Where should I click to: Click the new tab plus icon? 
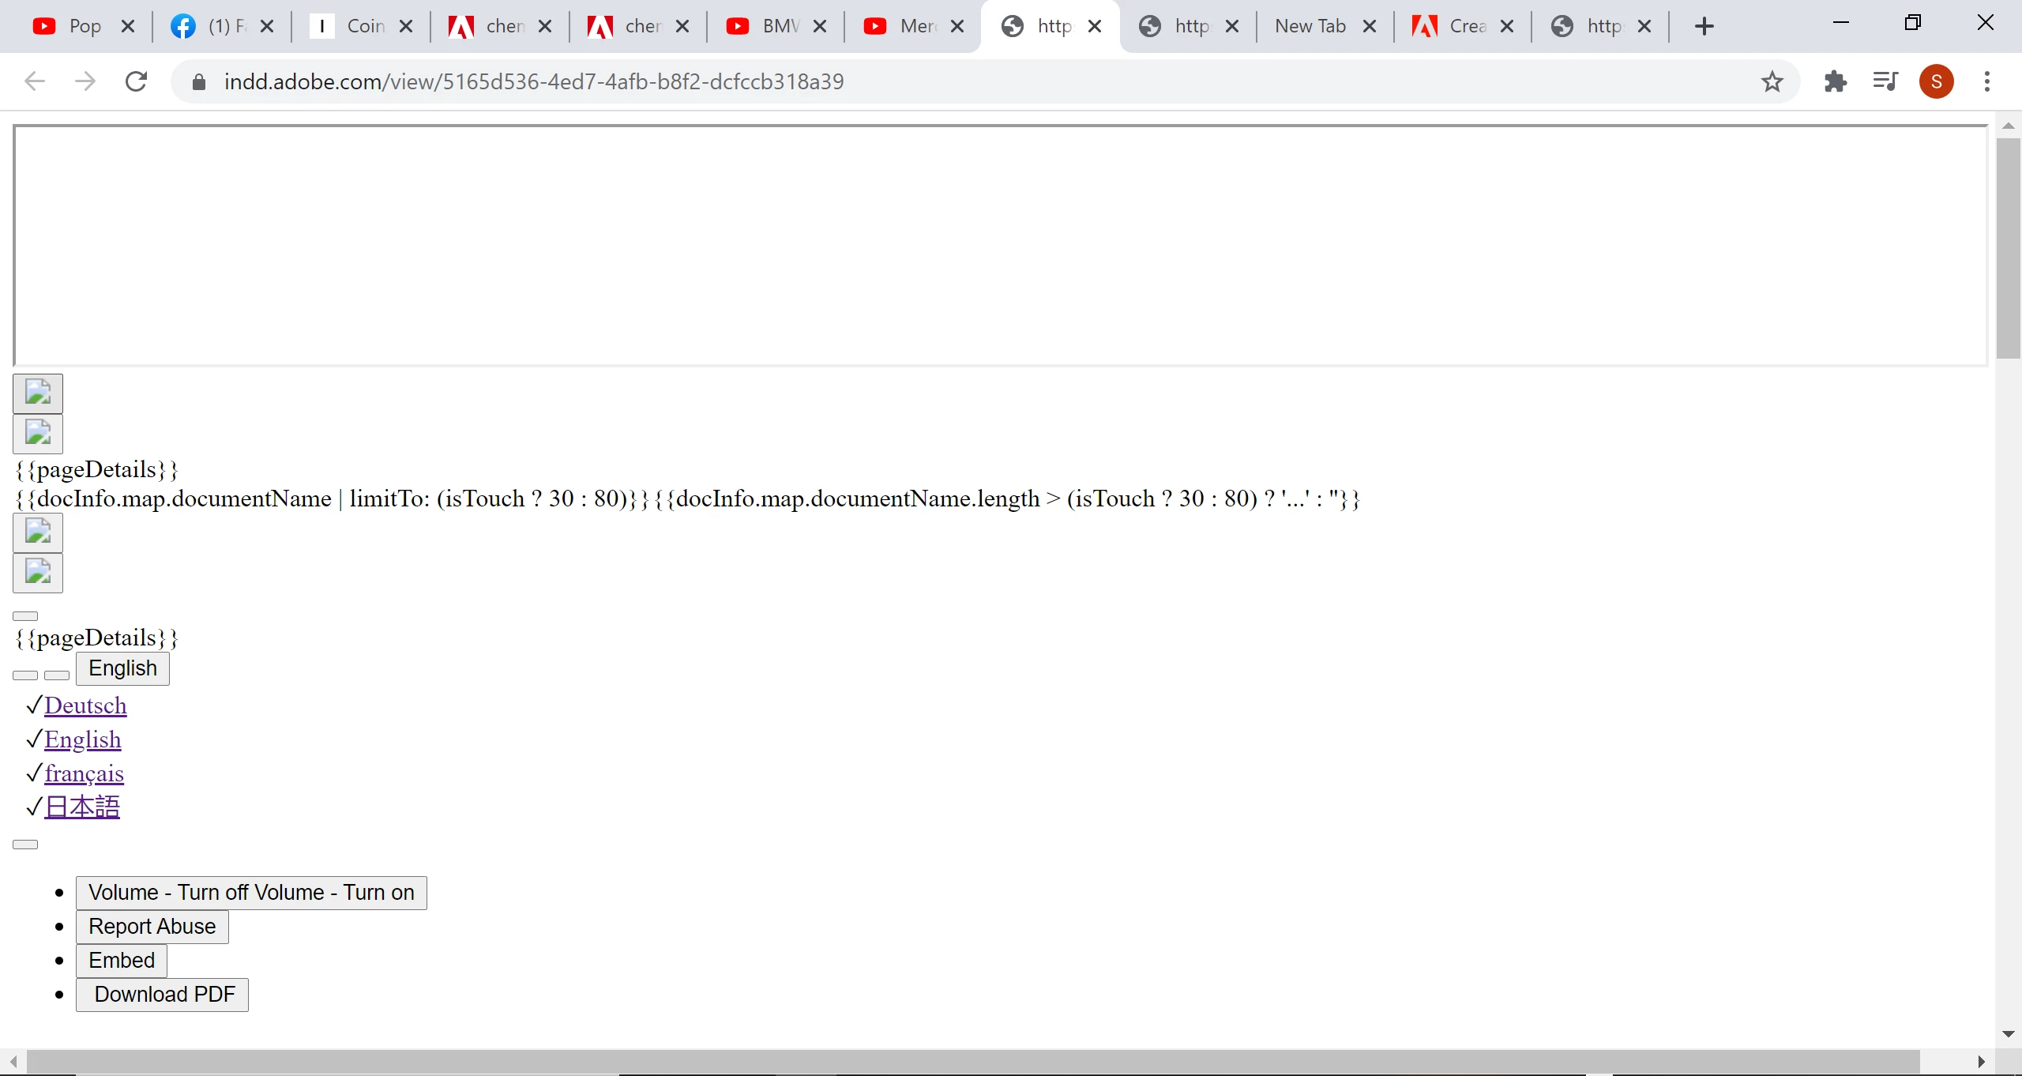click(1704, 27)
